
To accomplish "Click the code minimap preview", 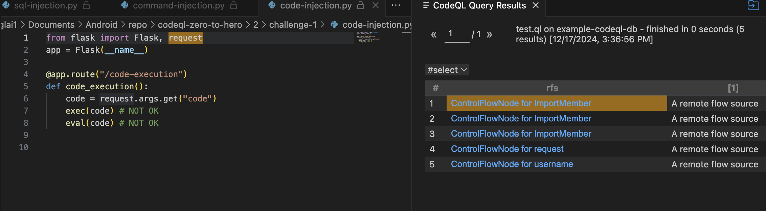I will point(368,37).
